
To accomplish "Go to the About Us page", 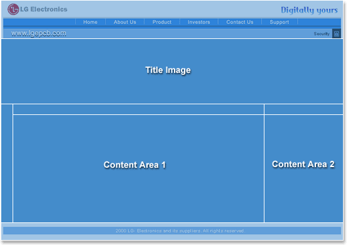I will coord(125,22).
